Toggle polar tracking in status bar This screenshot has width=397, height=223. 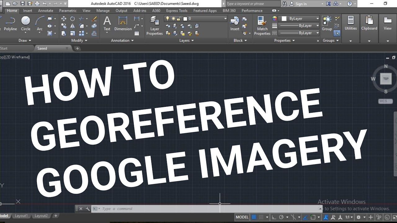[x=281, y=217]
